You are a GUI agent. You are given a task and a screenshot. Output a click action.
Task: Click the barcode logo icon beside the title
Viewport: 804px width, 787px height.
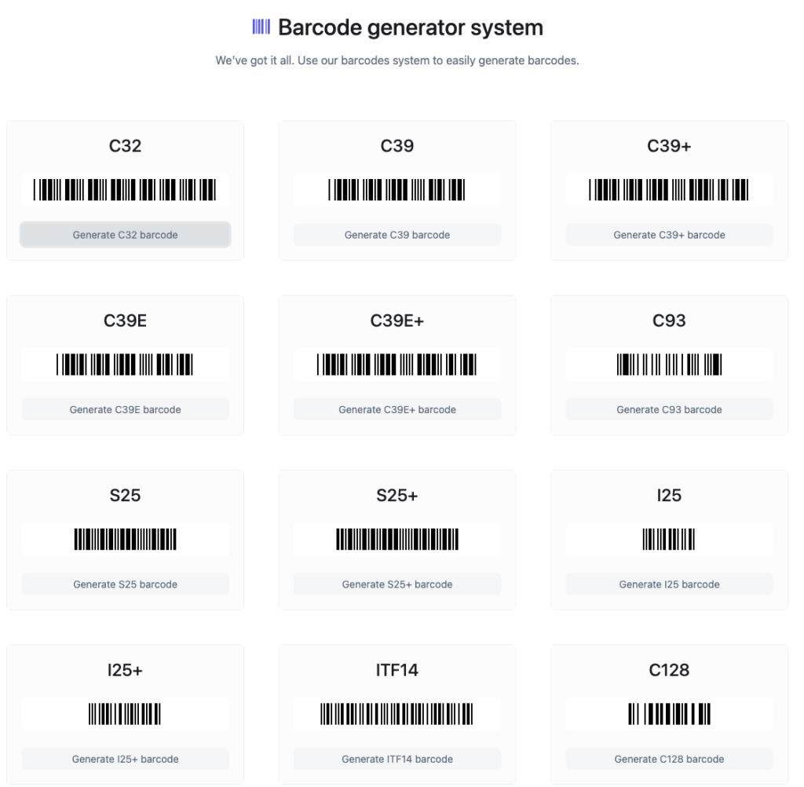click(261, 27)
